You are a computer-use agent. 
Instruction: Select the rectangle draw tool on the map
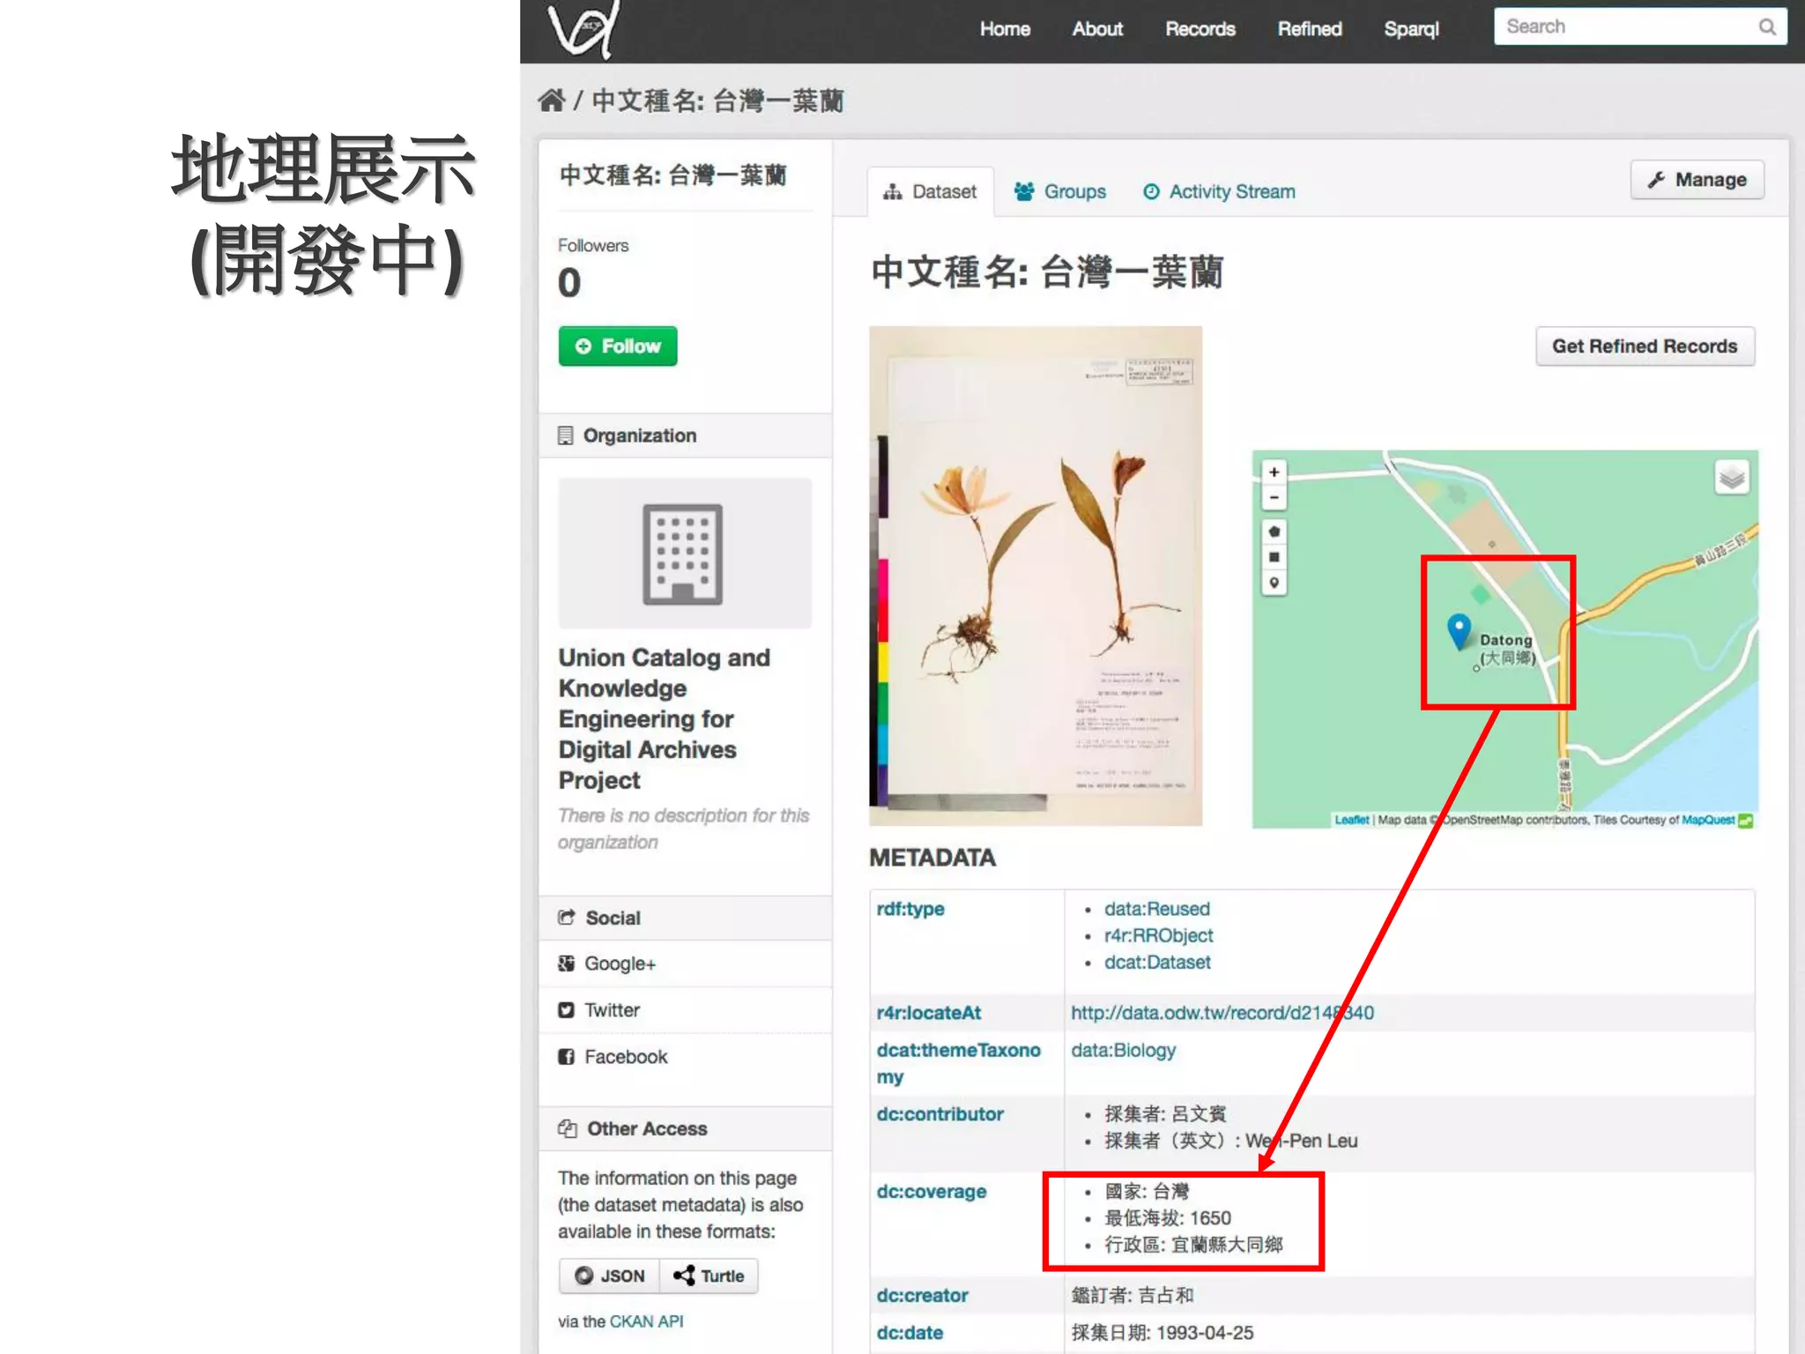coord(1274,557)
